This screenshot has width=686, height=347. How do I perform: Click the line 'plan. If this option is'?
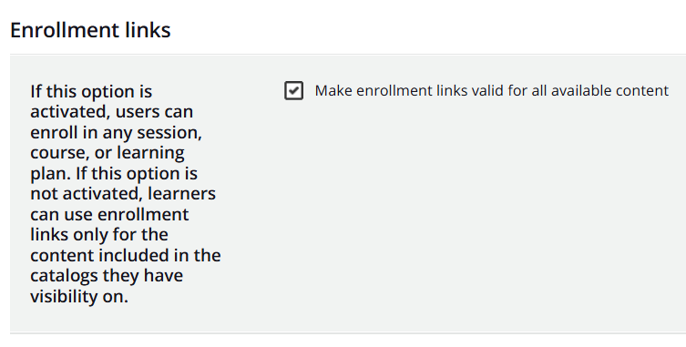114,173
